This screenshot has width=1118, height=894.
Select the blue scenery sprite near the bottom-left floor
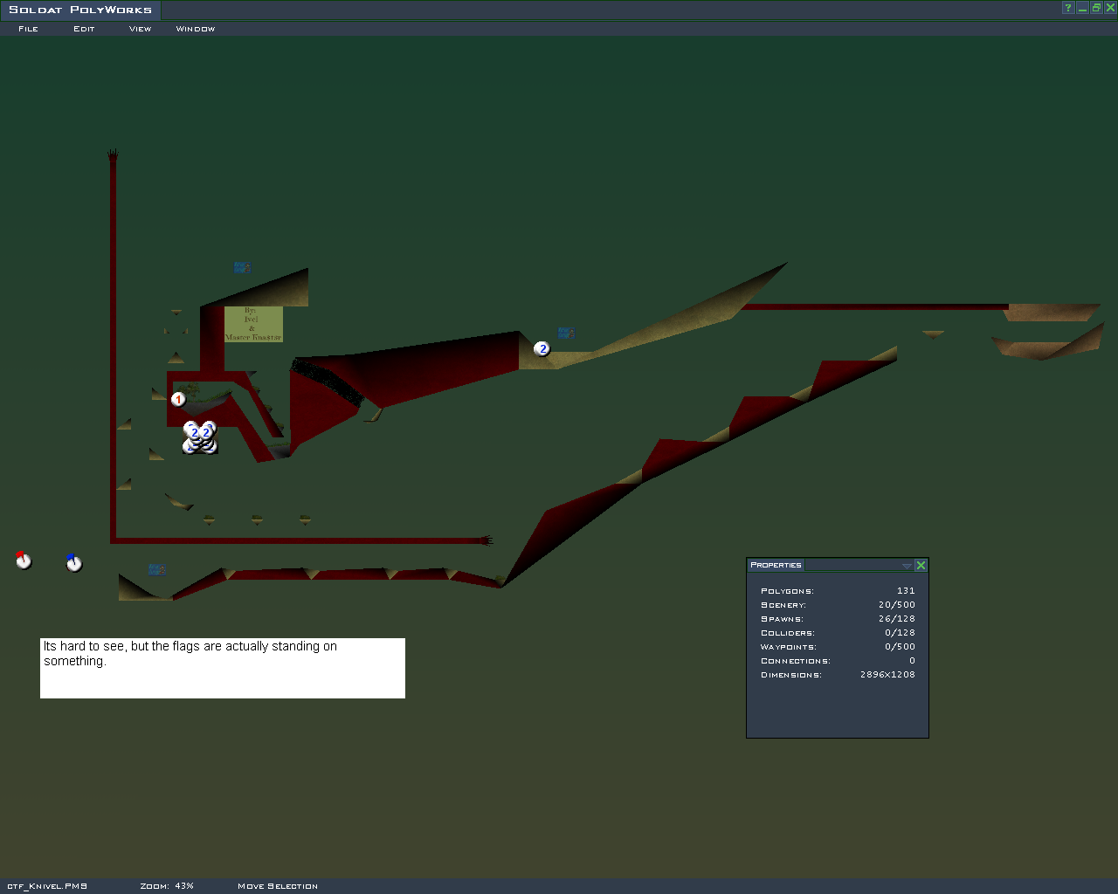coord(157,569)
